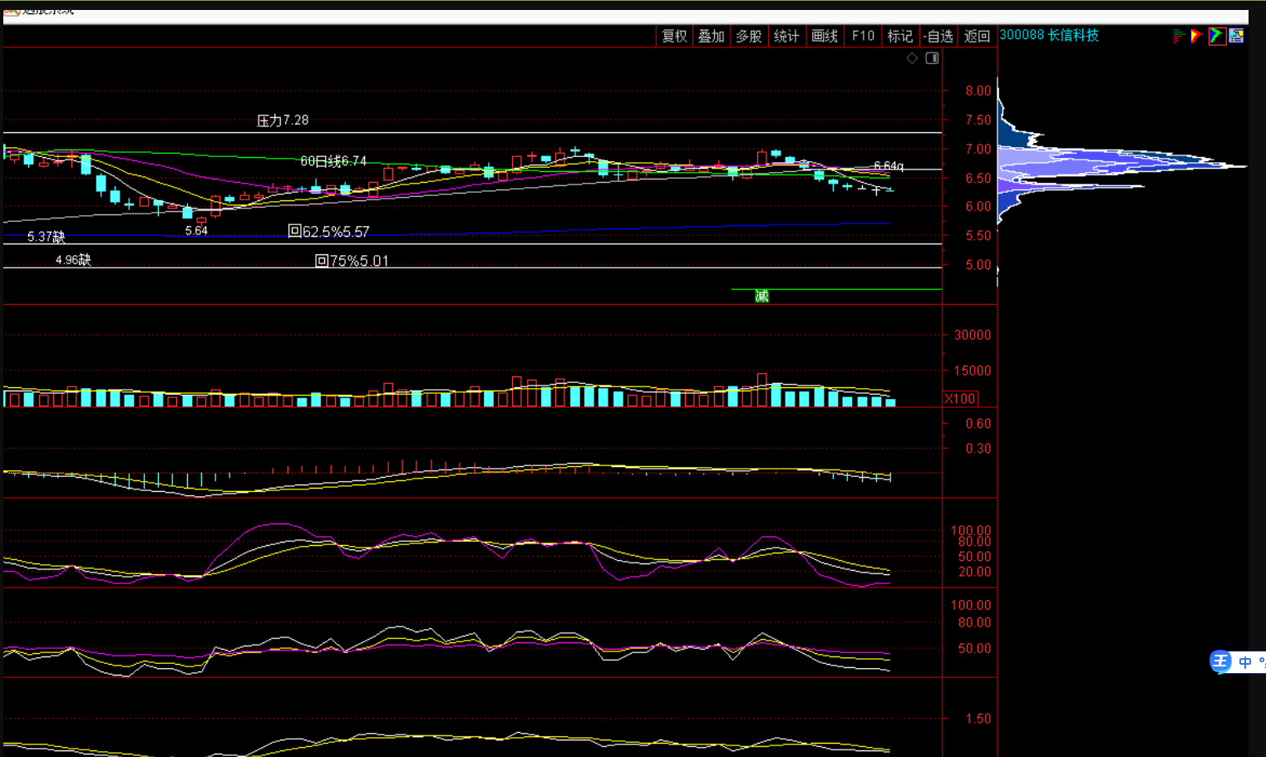Click the 300088 长信科技 stock title
This screenshot has height=757, width=1266.
pyautogui.click(x=1049, y=35)
